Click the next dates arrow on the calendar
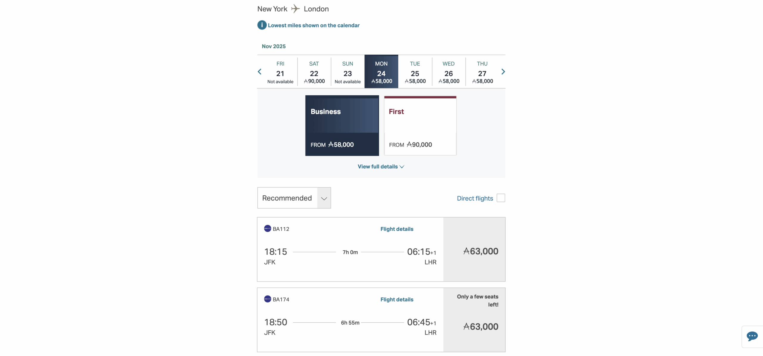Screen dimensions: 763x356 tap(503, 71)
